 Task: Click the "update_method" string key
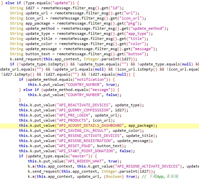coord(148,28)
